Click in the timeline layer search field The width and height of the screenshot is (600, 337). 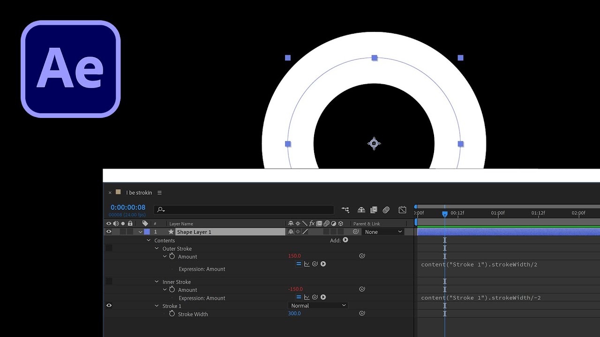(244, 210)
